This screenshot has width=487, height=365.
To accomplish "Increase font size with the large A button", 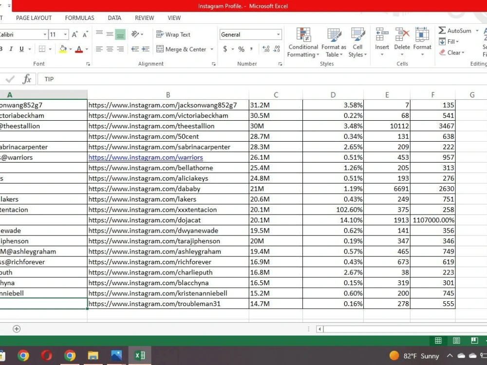I will point(75,35).
